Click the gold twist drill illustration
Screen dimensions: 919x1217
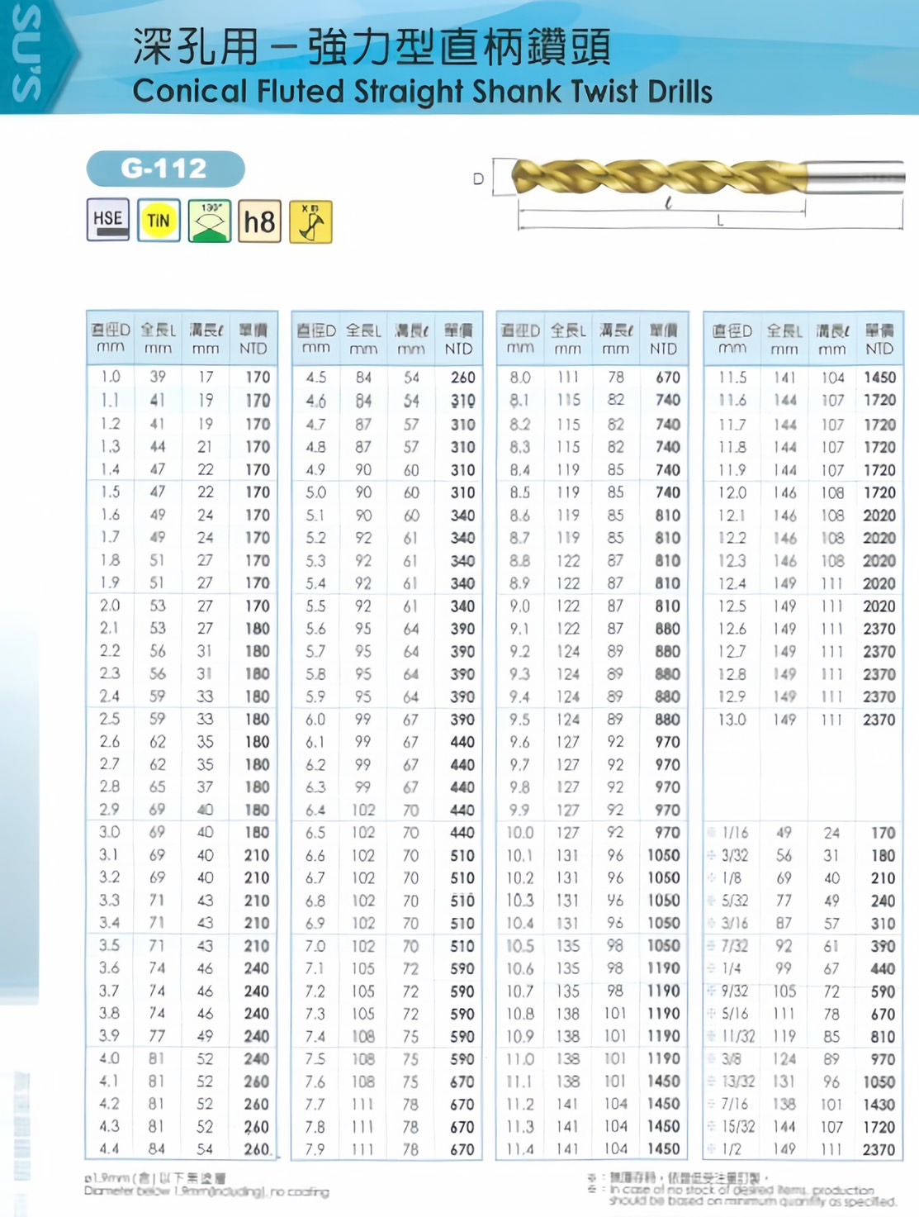(708, 177)
